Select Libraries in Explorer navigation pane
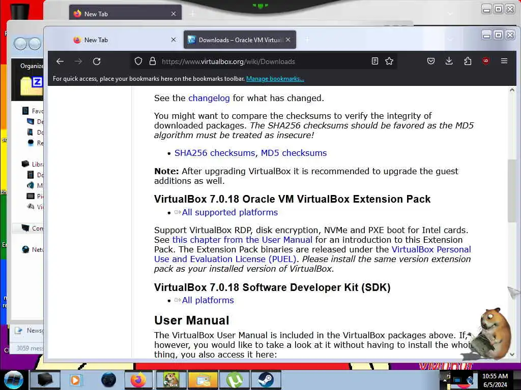The height and width of the screenshot is (390, 521). click(33, 164)
